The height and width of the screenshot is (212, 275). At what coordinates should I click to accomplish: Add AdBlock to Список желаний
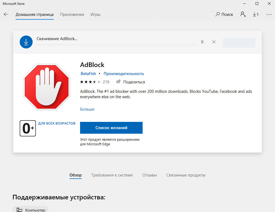[x=111, y=128]
